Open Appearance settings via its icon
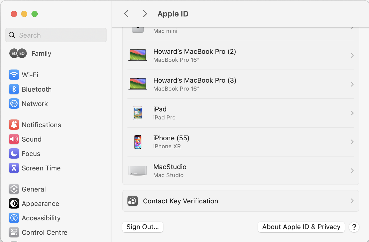The width and height of the screenshot is (369, 242). click(x=14, y=203)
